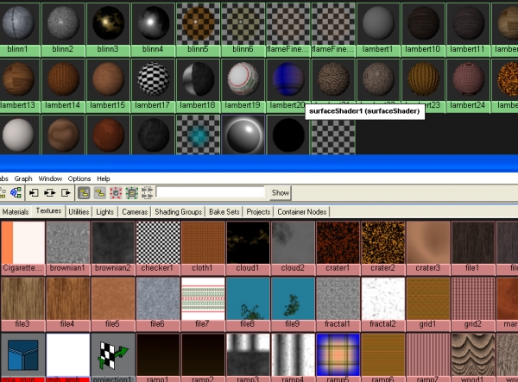
Task: Select the solid black sphere material
Action: pos(288,135)
